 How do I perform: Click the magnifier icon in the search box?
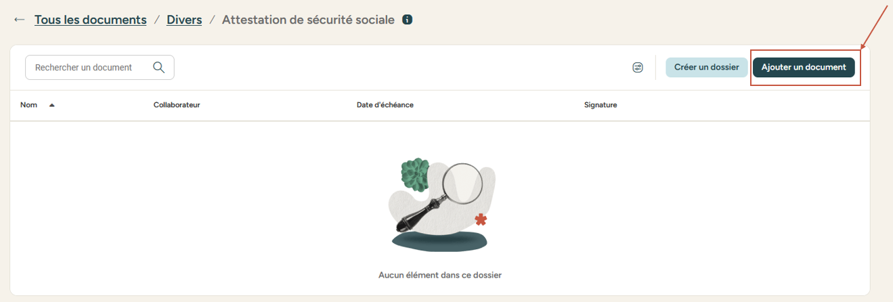pyautogui.click(x=159, y=67)
